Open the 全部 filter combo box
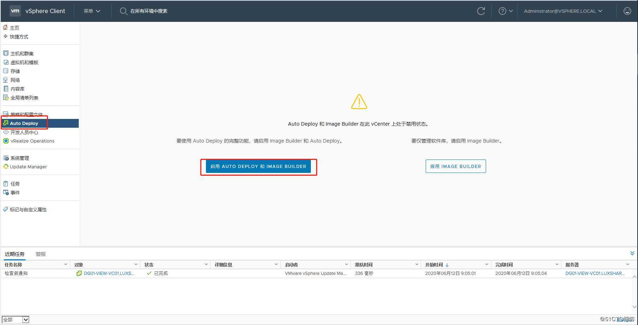 click(x=16, y=319)
